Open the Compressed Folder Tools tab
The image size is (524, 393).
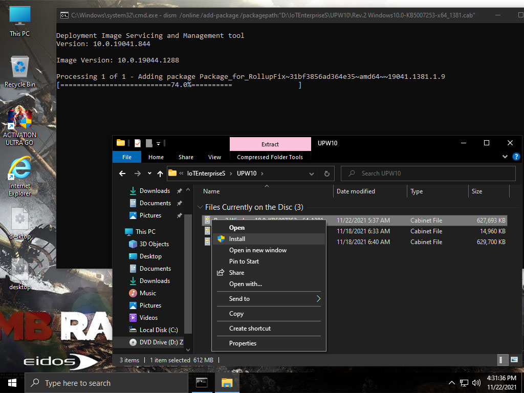(270, 157)
